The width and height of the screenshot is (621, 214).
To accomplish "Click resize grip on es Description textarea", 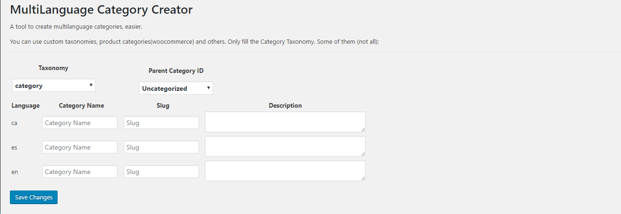I will pyautogui.click(x=363, y=154).
